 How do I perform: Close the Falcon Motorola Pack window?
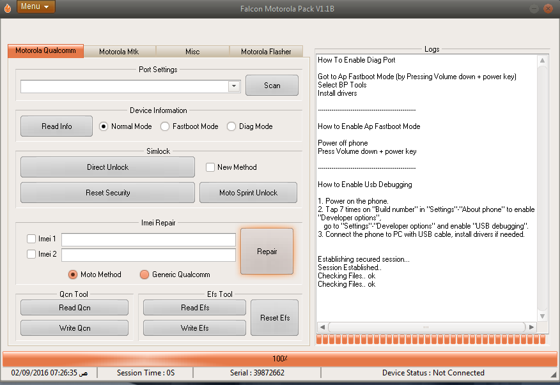point(548,8)
